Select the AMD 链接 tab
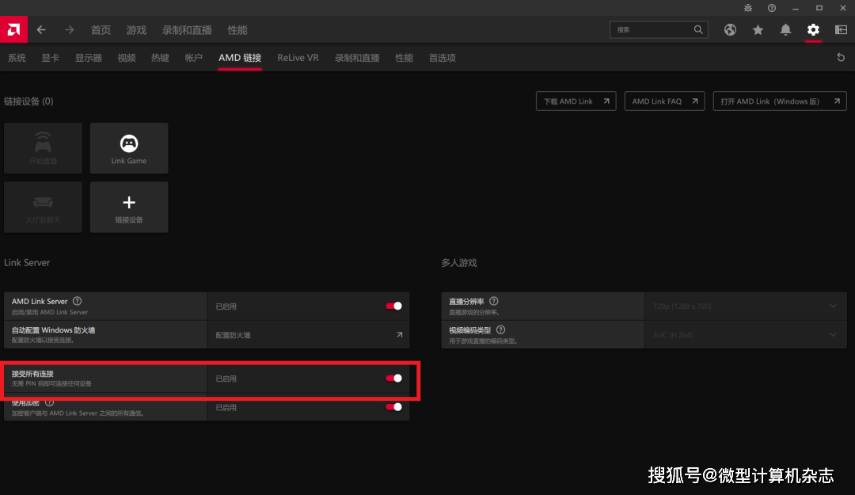The image size is (855, 495). 240,58
